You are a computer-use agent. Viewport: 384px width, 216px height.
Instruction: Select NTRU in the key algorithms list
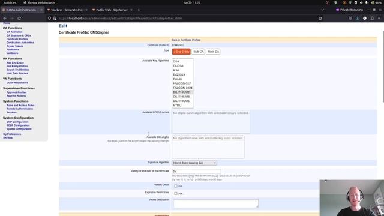coord(182,106)
